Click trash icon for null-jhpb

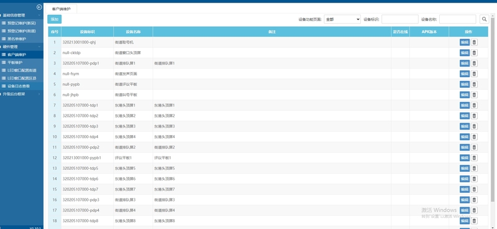pyautogui.click(x=474, y=95)
